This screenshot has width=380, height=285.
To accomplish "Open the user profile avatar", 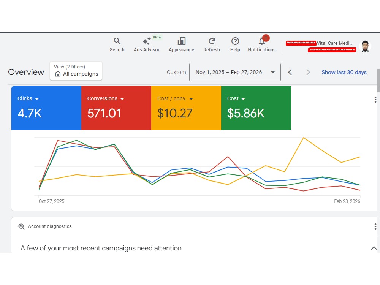I will click(x=365, y=46).
